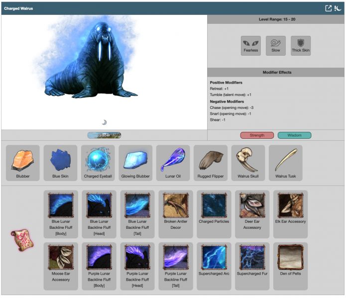
Task: Click the Glacier biome badge
Action: (x=104, y=135)
